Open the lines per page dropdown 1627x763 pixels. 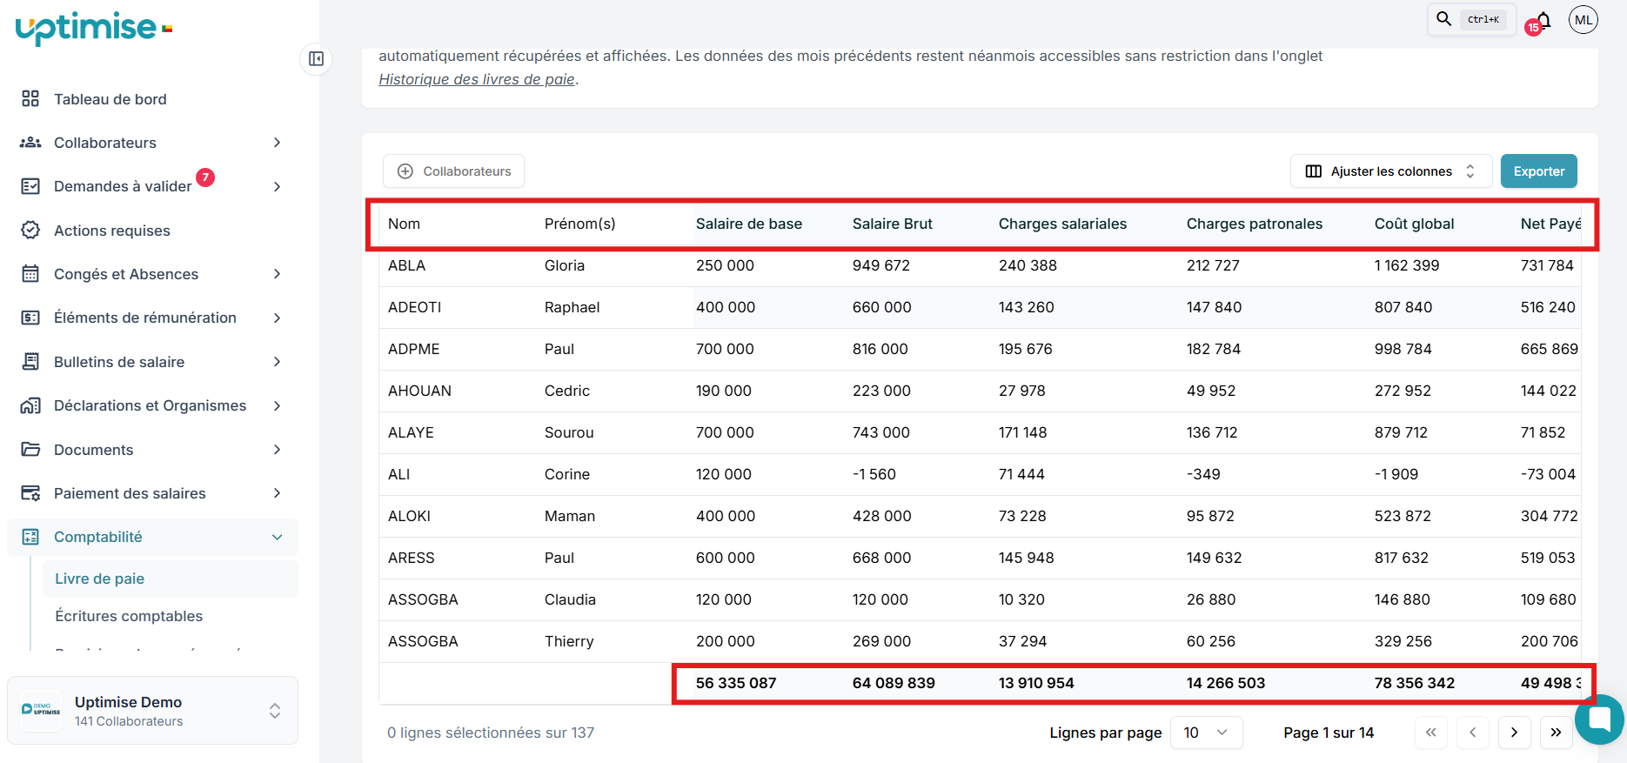click(x=1206, y=733)
